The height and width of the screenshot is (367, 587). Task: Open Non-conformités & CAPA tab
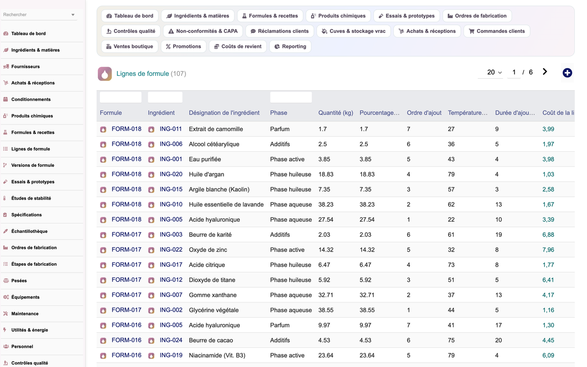203,31
